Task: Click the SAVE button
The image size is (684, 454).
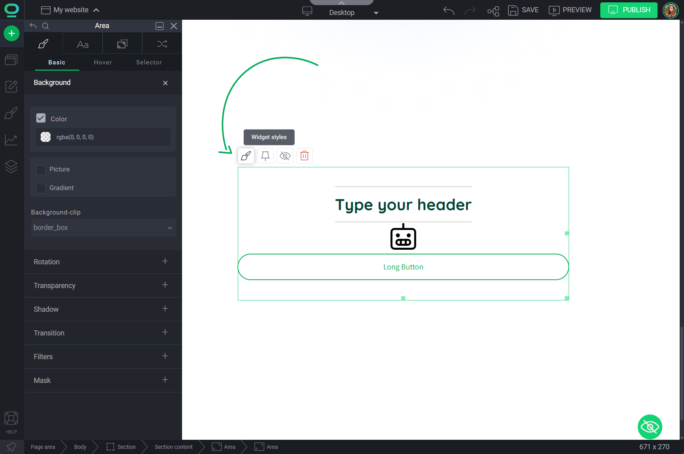Action: tap(523, 10)
